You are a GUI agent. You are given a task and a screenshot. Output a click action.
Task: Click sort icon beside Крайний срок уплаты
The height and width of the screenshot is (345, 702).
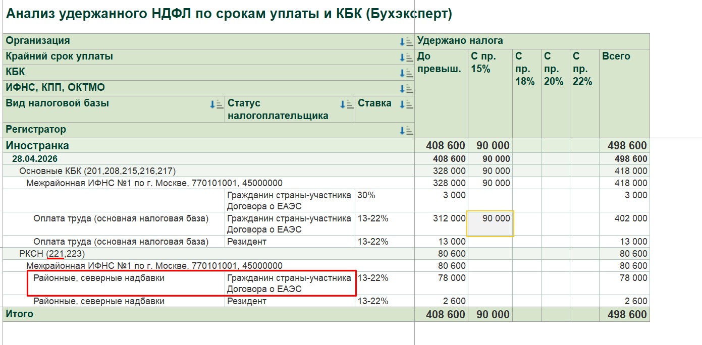406,57
